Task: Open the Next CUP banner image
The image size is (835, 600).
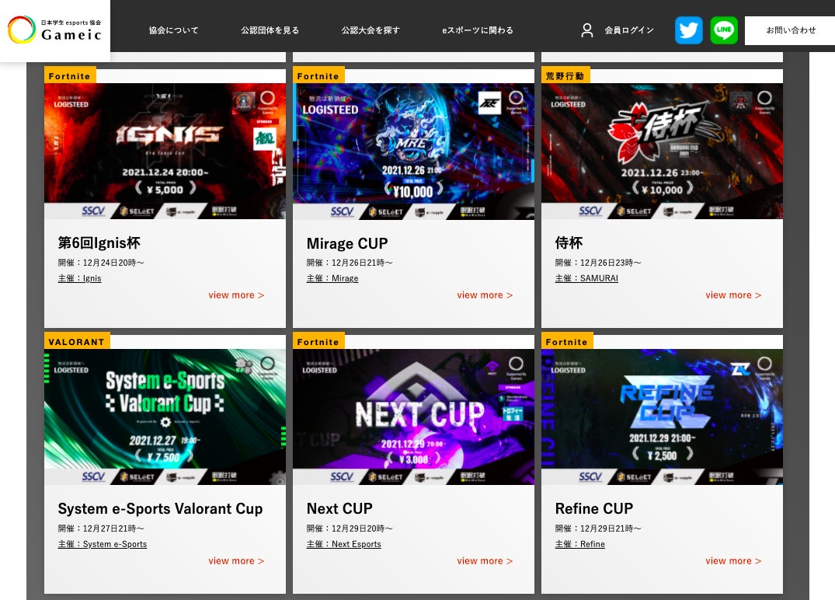Action: [413, 417]
